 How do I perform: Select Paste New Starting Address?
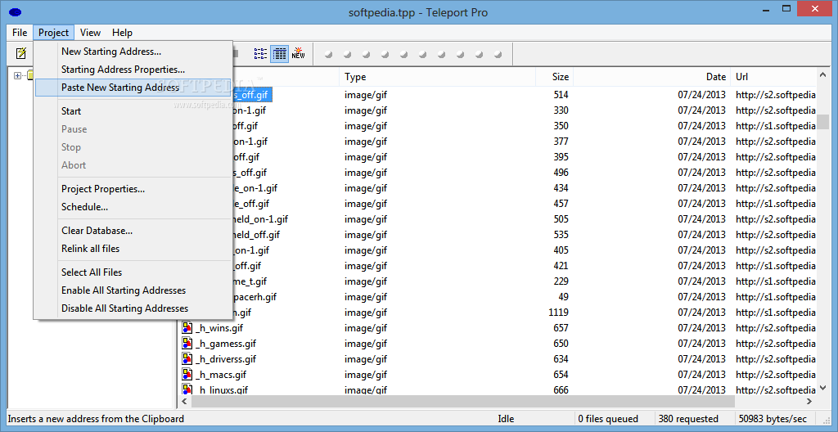133,88
